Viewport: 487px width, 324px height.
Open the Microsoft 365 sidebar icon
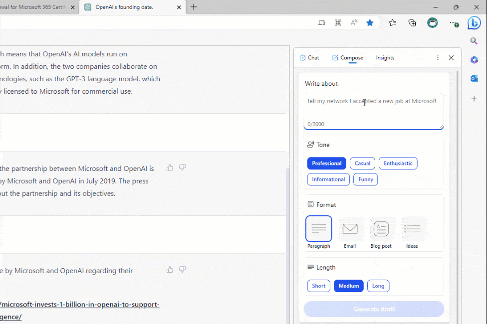[x=474, y=60]
